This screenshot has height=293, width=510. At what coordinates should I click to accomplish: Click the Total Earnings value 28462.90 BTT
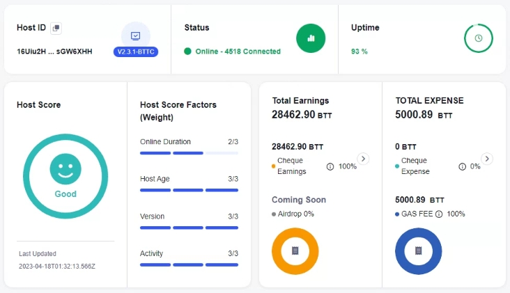tap(302, 115)
